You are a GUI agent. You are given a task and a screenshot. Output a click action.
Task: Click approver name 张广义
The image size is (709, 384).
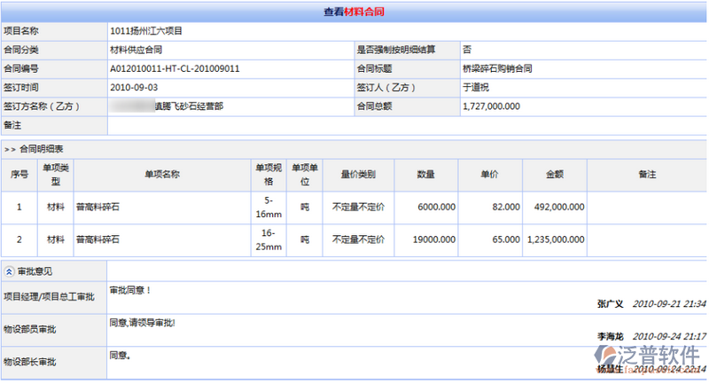click(x=612, y=304)
